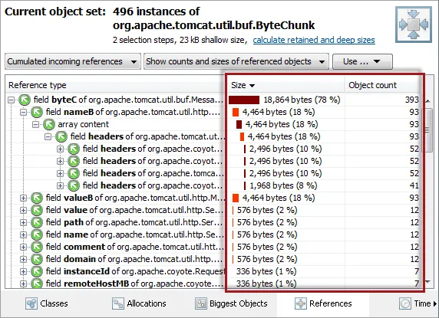Expand the field instanceId node
Viewport: 439px width, 318px height.
[24, 271]
